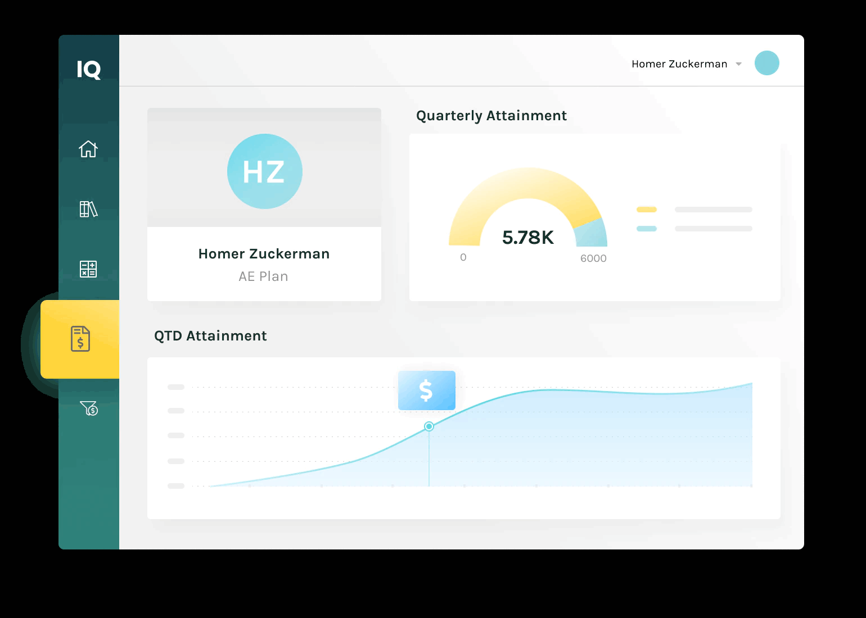
Task: Open the calculations icon in the sidebar
Action: click(x=88, y=269)
